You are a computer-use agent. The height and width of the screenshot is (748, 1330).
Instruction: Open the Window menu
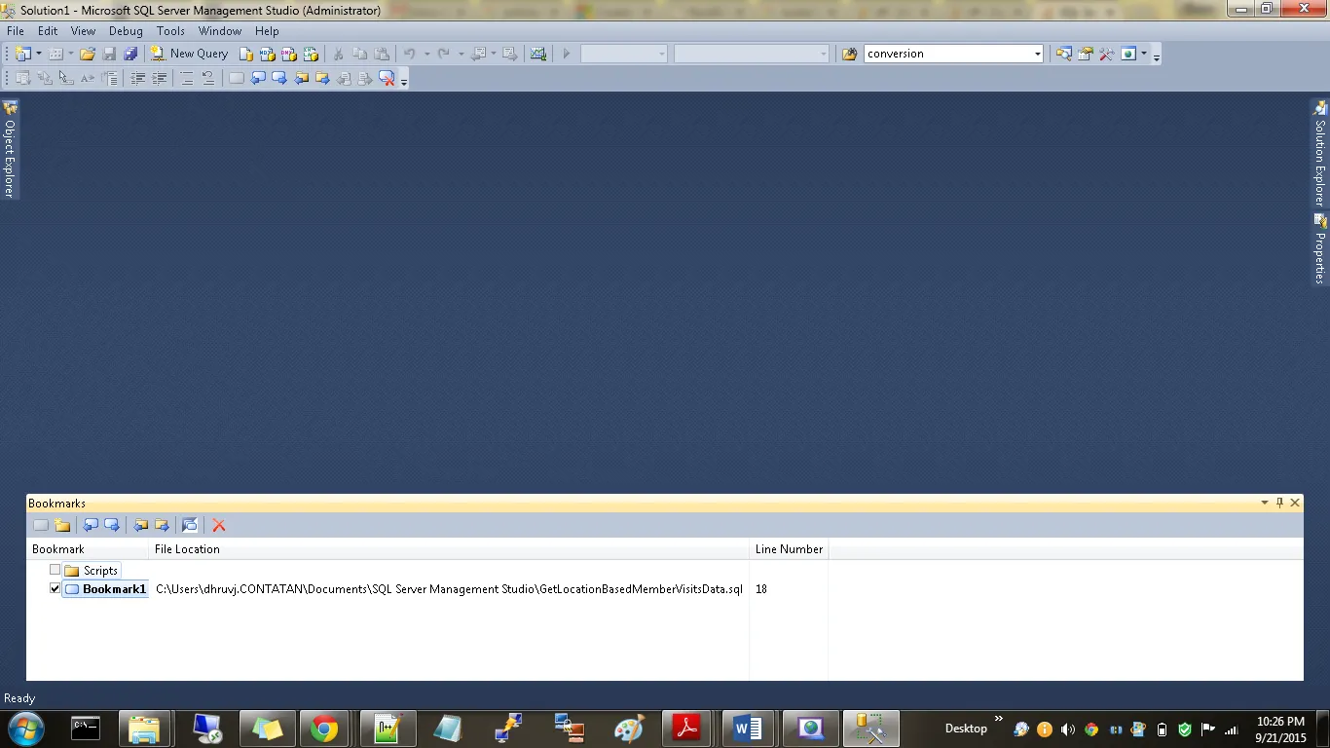220,31
